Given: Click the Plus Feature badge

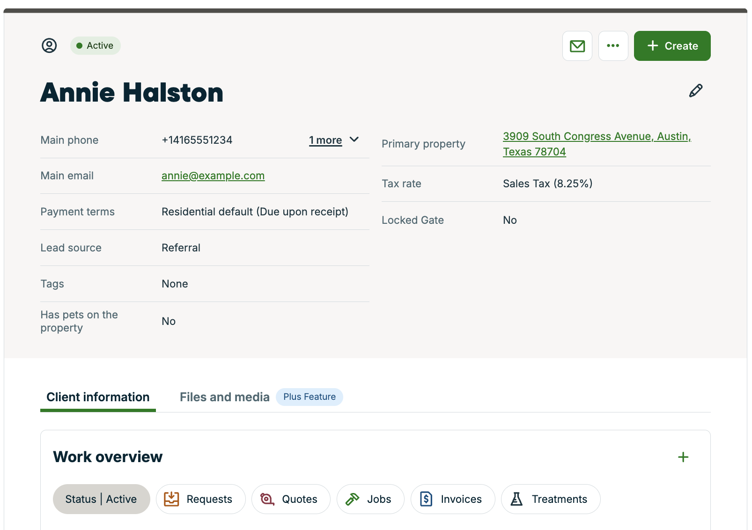Looking at the screenshot, I should pyautogui.click(x=309, y=397).
